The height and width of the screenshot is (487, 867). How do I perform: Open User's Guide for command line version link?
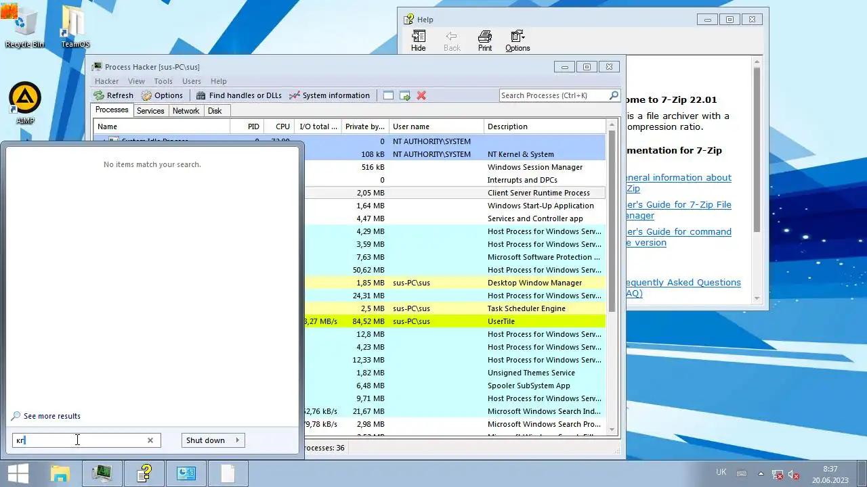[679, 237]
